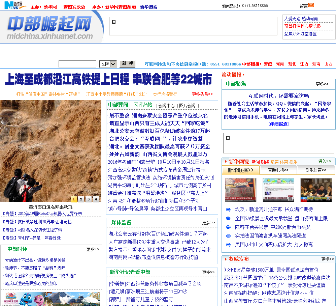Click 打造"健康中国"需补乡村"短板" subheadline
The height and width of the screenshot is (306, 336).
coord(48,94)
